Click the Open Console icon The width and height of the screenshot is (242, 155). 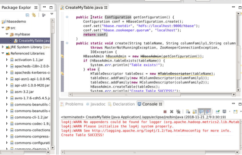click(x=236, y=111)
